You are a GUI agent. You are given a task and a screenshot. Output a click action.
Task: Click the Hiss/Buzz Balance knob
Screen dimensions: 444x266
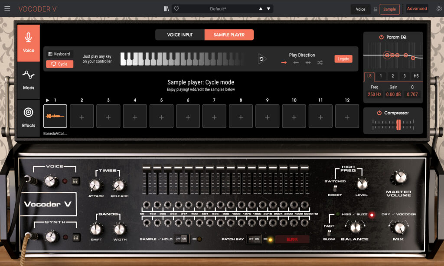[356, 227]
